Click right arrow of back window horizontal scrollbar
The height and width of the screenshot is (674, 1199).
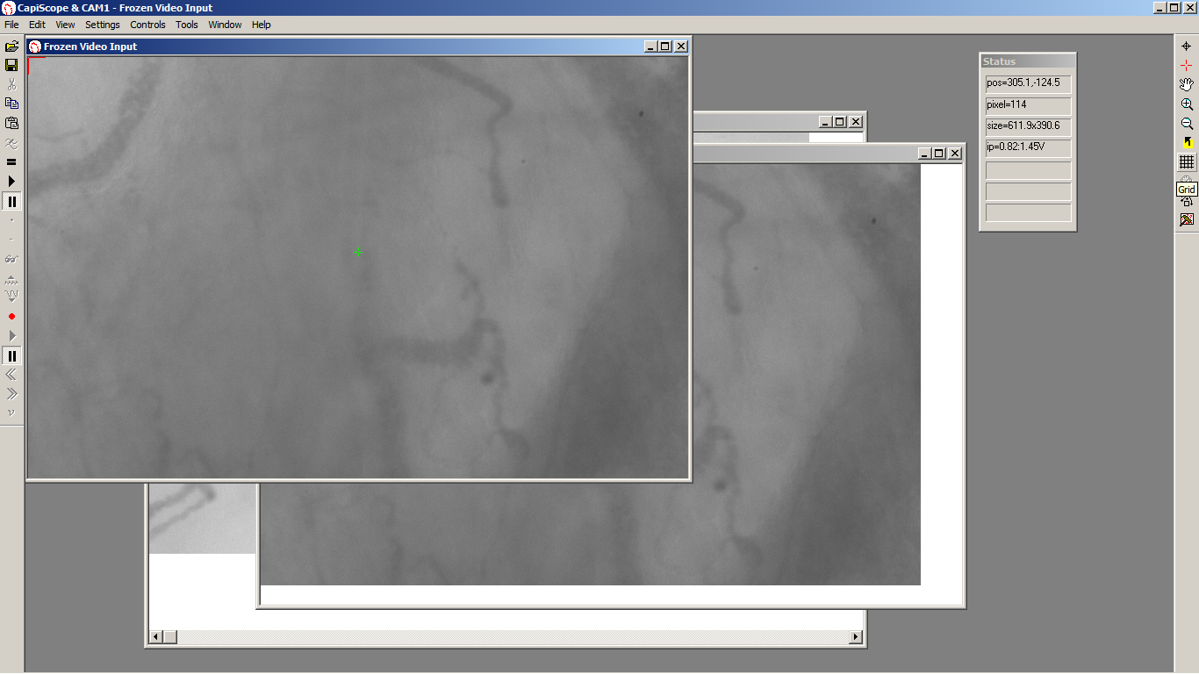857,637
